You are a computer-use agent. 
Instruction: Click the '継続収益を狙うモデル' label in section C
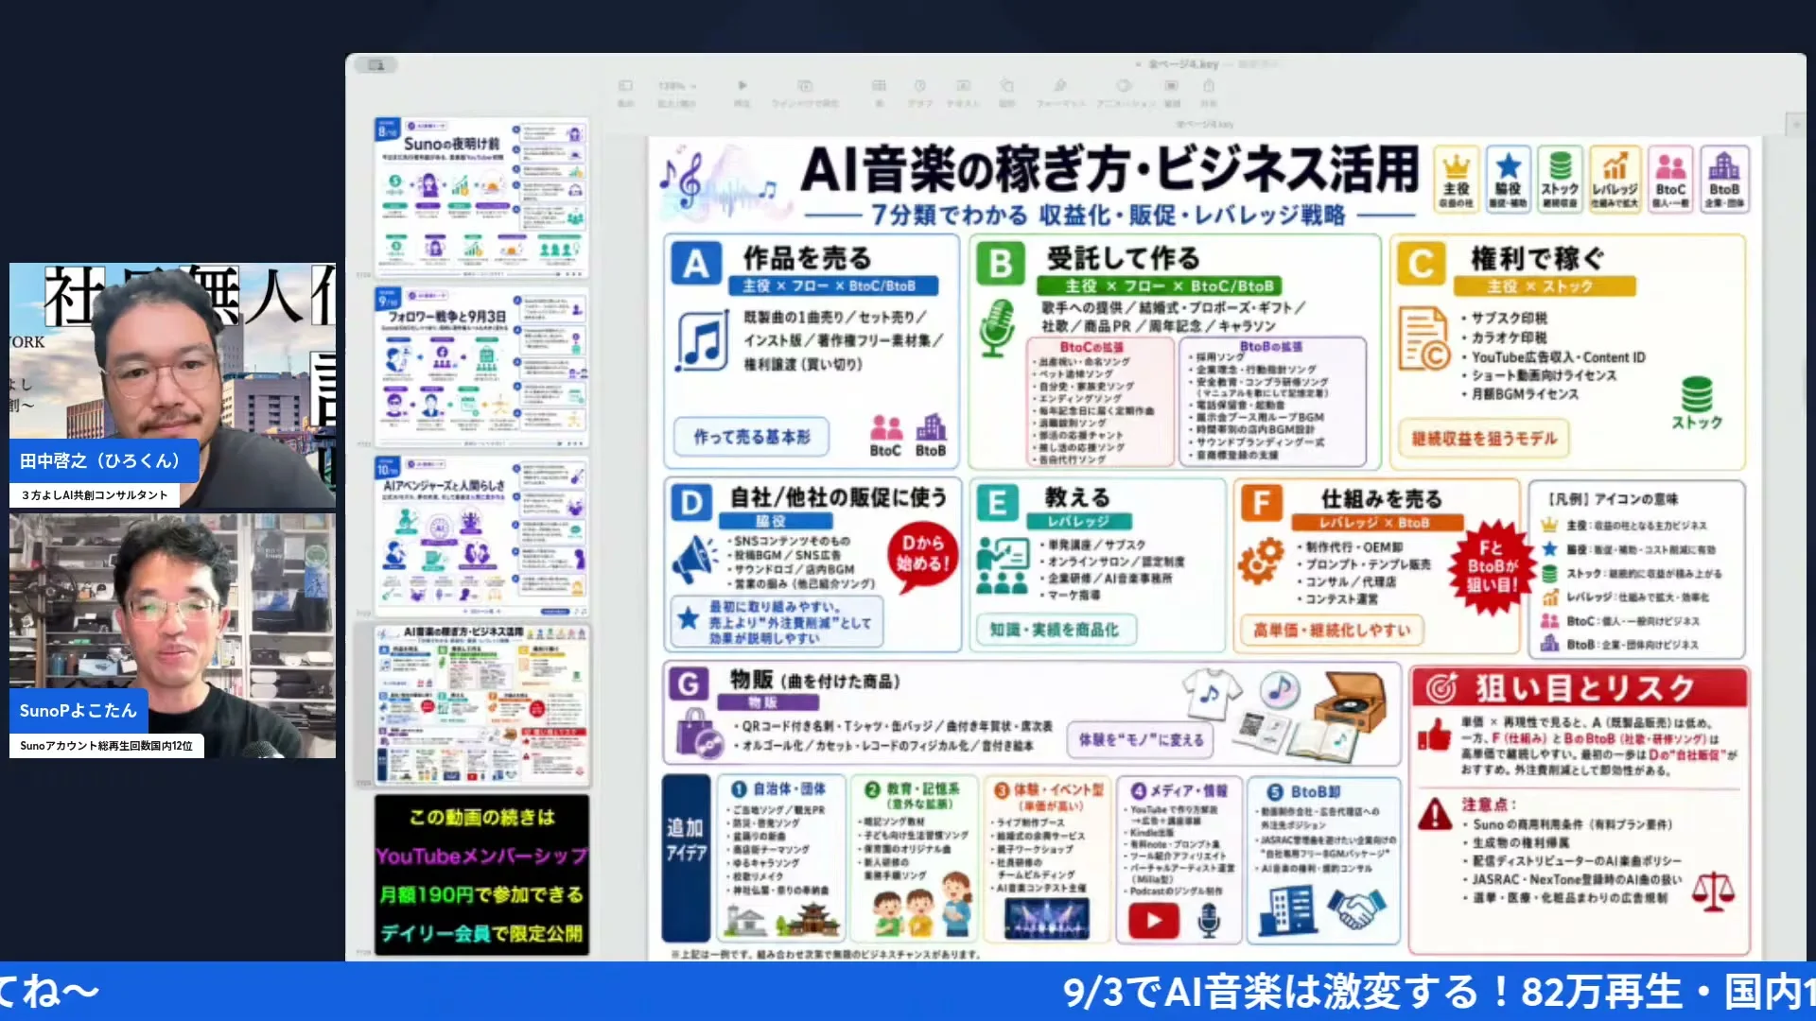tap(1483, 439)
